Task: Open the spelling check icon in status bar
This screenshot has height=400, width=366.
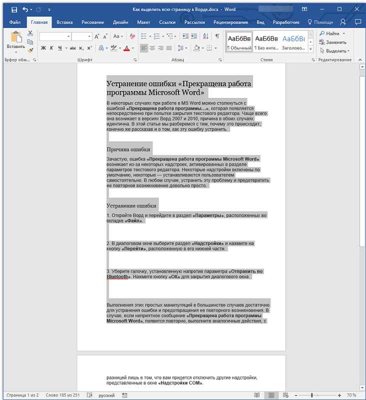Action: [89, 395]
